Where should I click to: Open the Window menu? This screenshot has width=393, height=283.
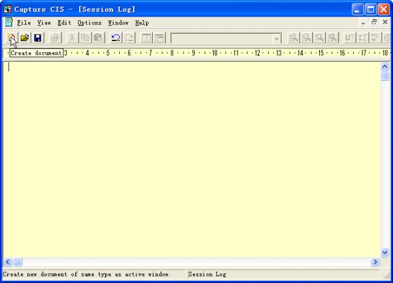[x=119, y=23]
